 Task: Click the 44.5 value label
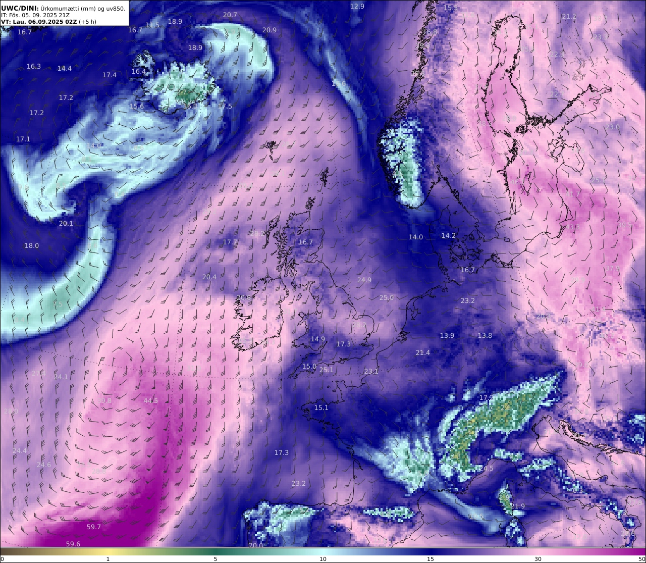[x=151, y=400]
